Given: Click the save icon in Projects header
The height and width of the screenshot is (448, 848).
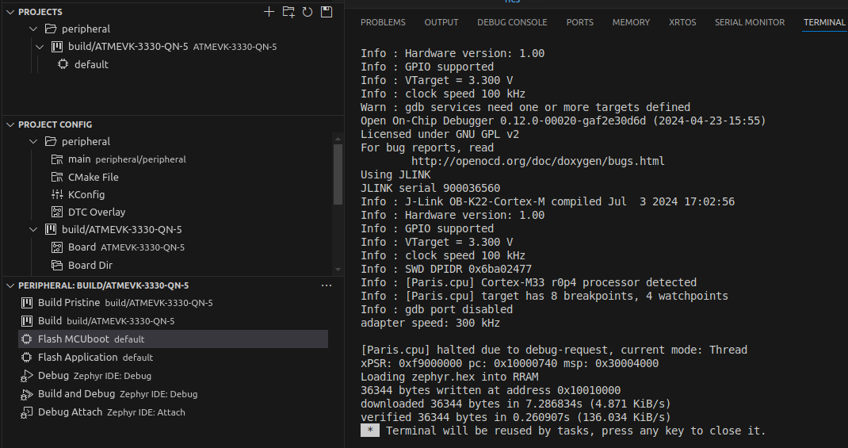Looking at the screenshot, I should [327, 12].
